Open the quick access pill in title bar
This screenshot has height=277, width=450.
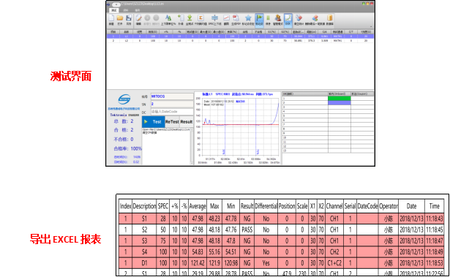[x=116, y=4]
